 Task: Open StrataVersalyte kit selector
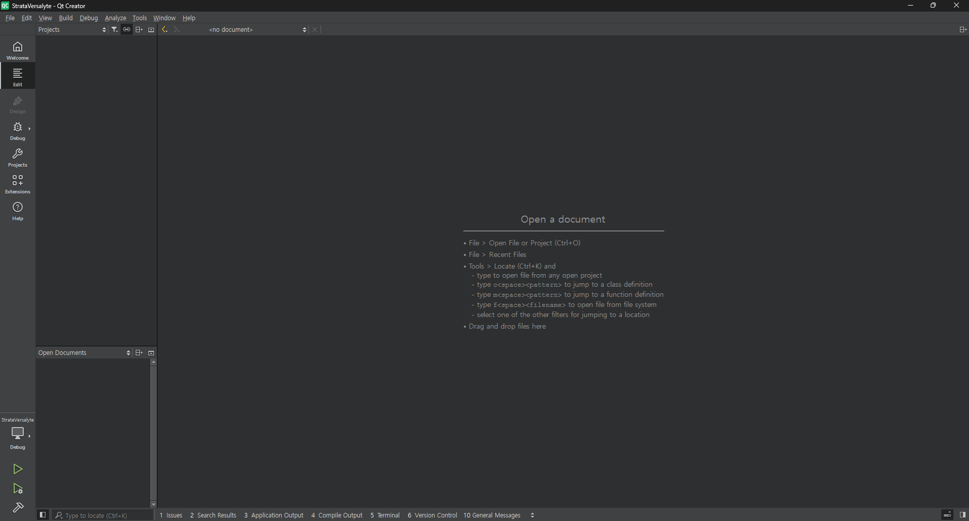[x=18, y=433]
